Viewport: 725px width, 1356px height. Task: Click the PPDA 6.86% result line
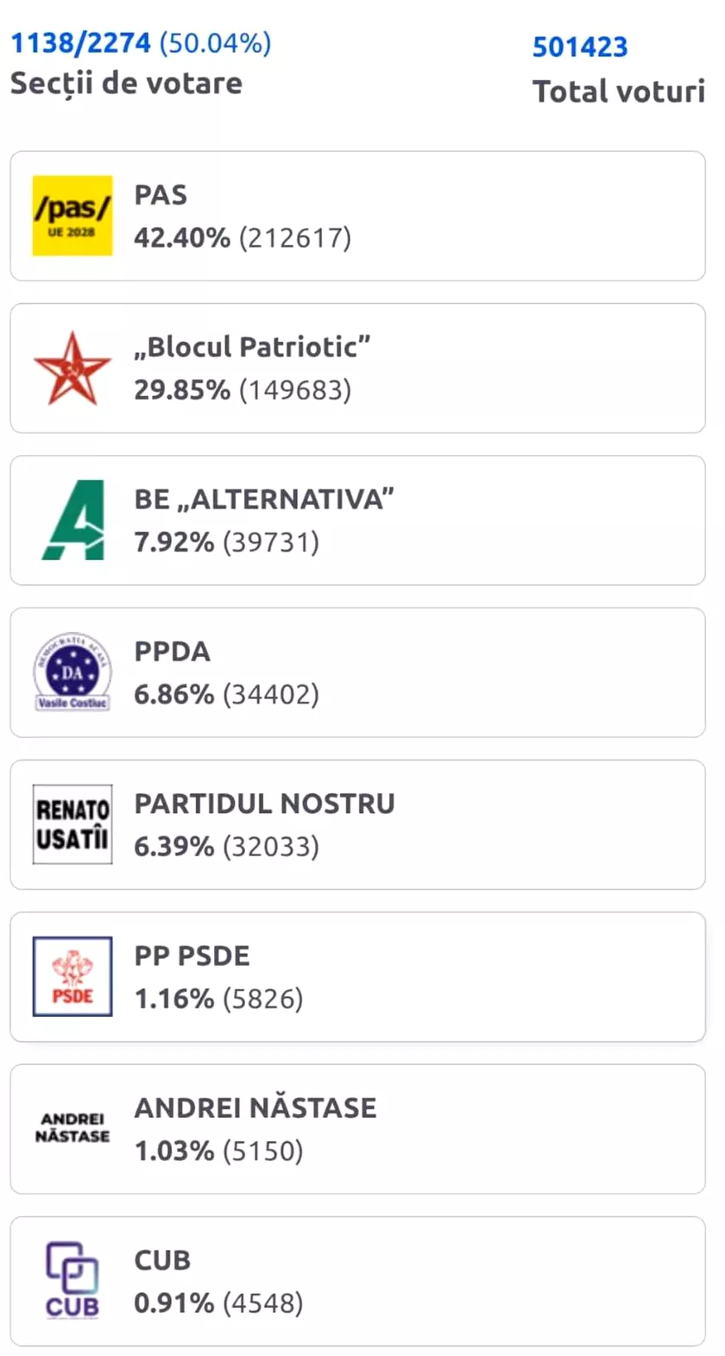pyautogui.click(x=226, y=694)
